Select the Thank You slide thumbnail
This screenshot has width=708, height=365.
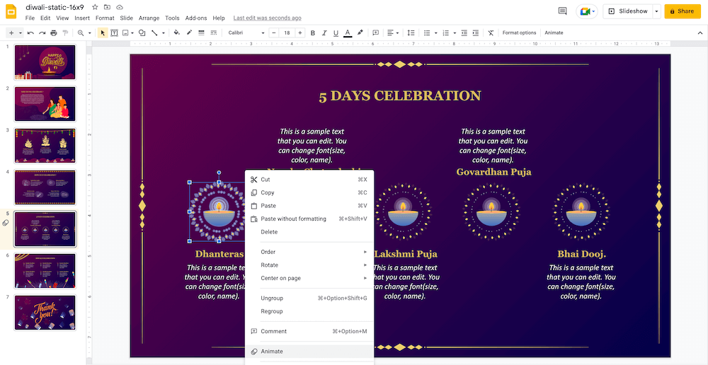point(45,313)
